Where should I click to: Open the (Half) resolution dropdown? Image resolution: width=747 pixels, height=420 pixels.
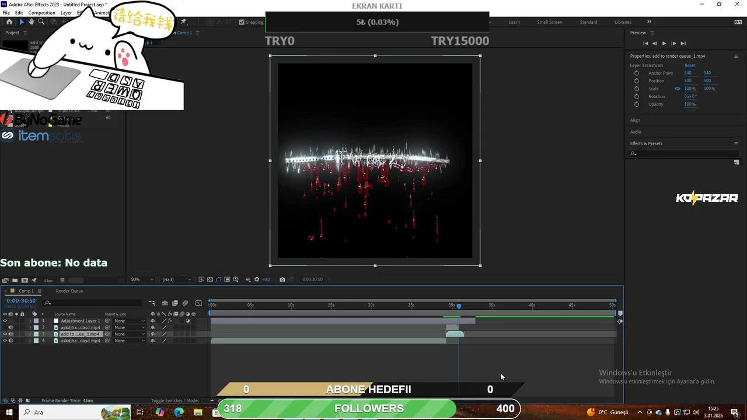tap(176, 279)
